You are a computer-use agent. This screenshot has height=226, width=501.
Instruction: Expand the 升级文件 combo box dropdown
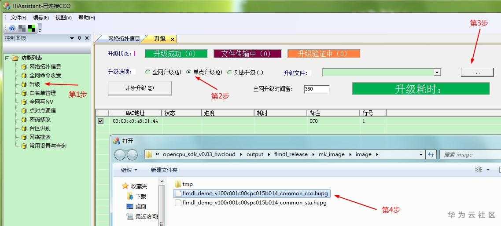437,73
